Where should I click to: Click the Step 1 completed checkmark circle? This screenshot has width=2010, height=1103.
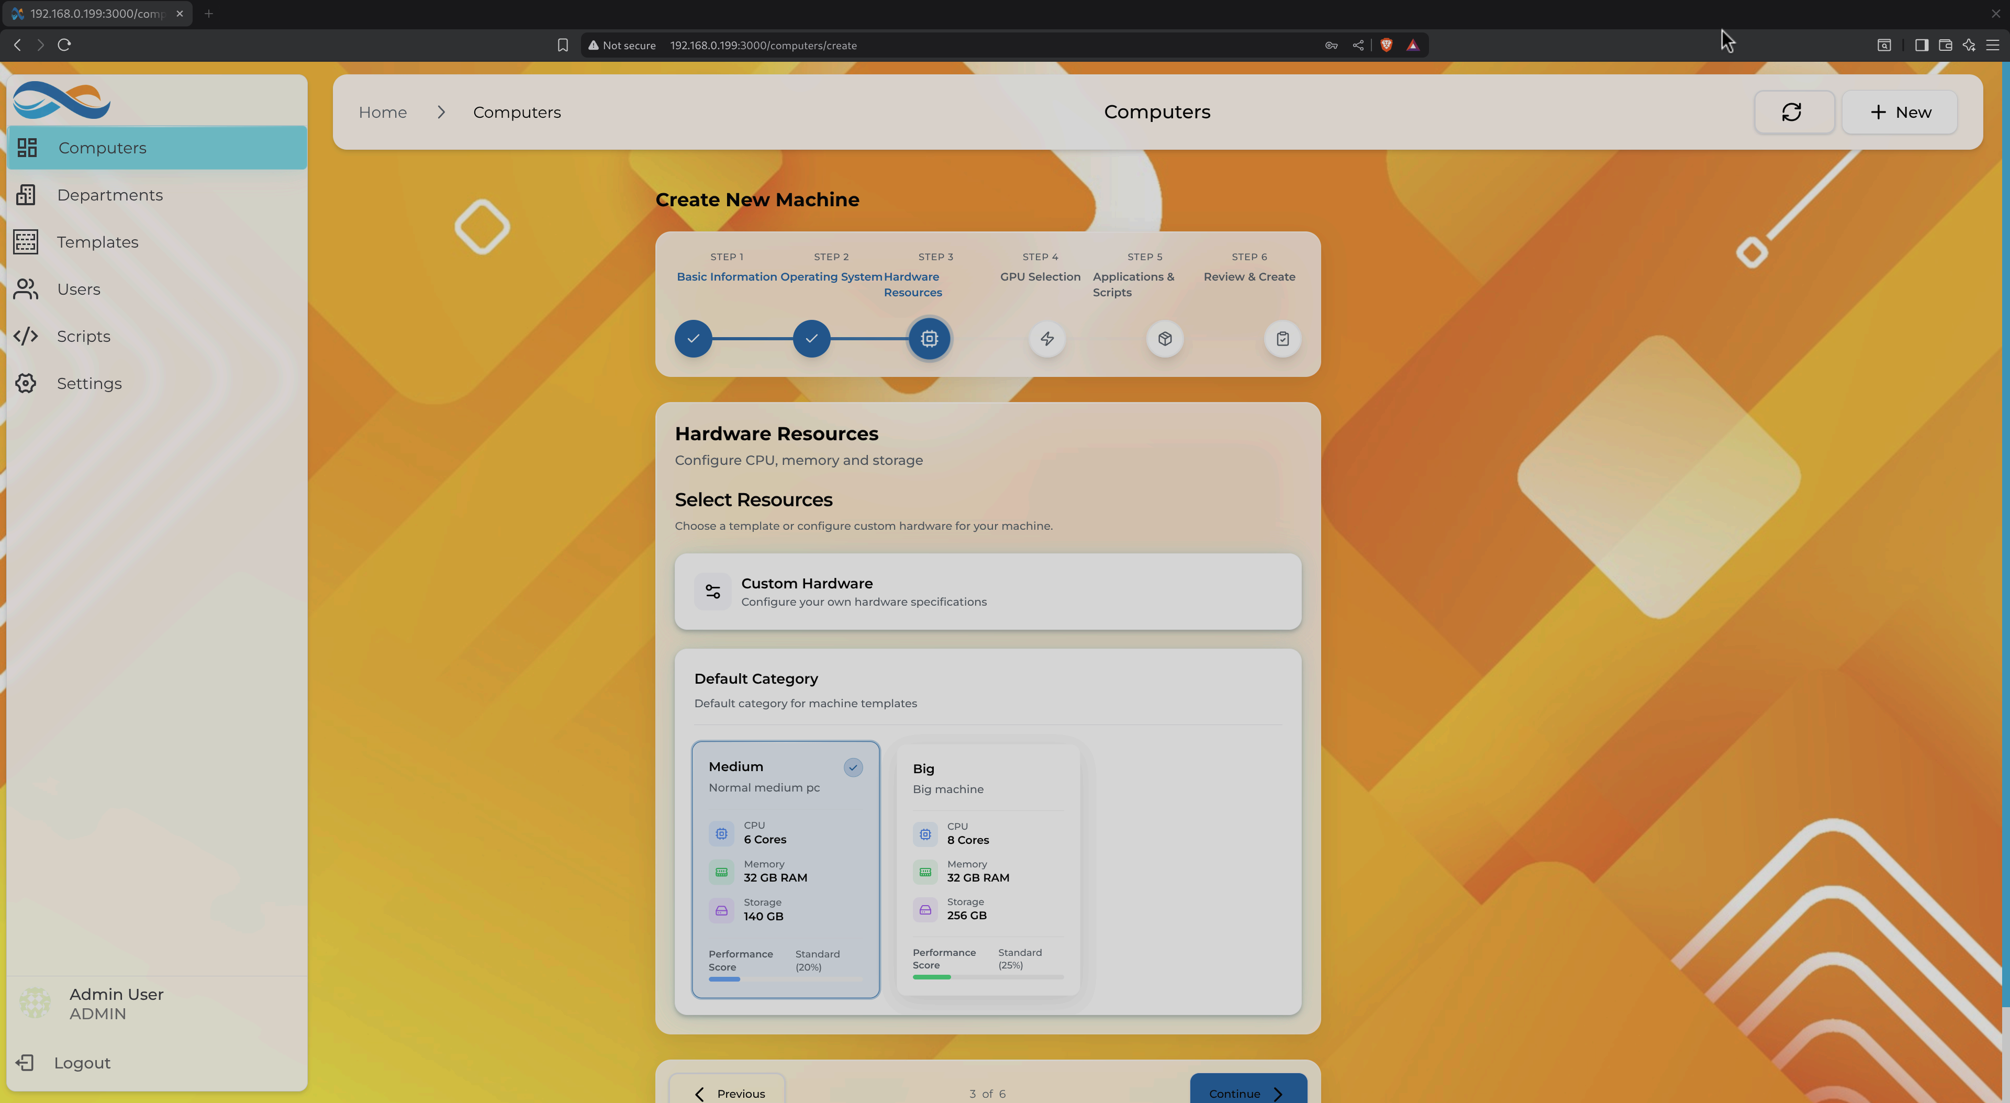point(693,339)
